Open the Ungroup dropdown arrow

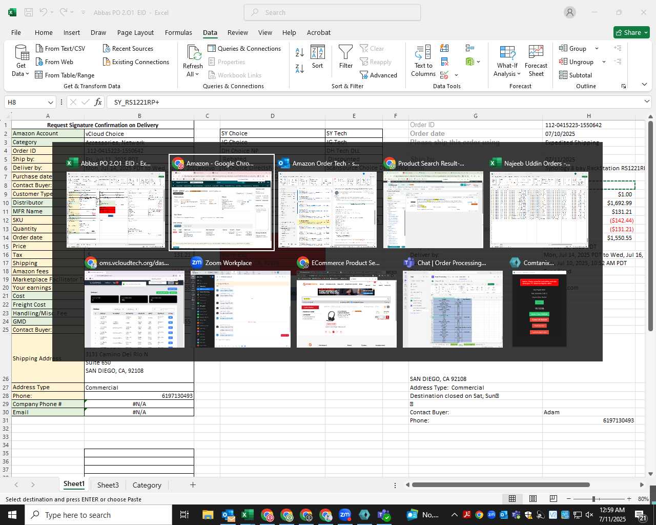604,62
